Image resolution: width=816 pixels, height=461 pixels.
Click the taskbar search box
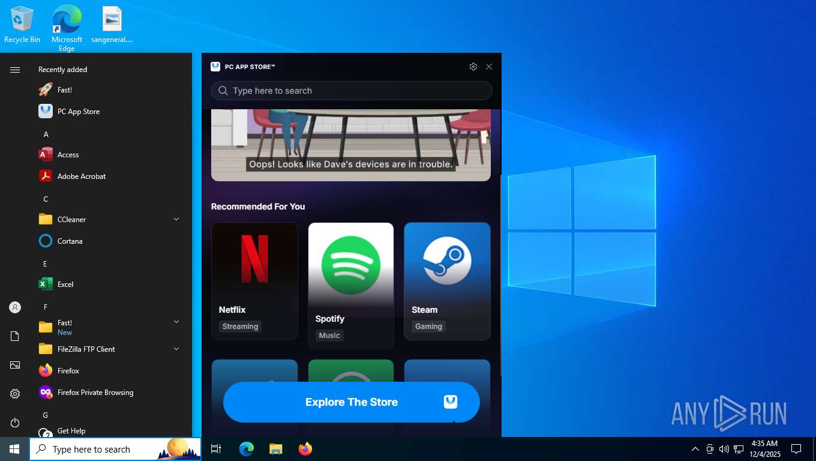tap(115, 449)
